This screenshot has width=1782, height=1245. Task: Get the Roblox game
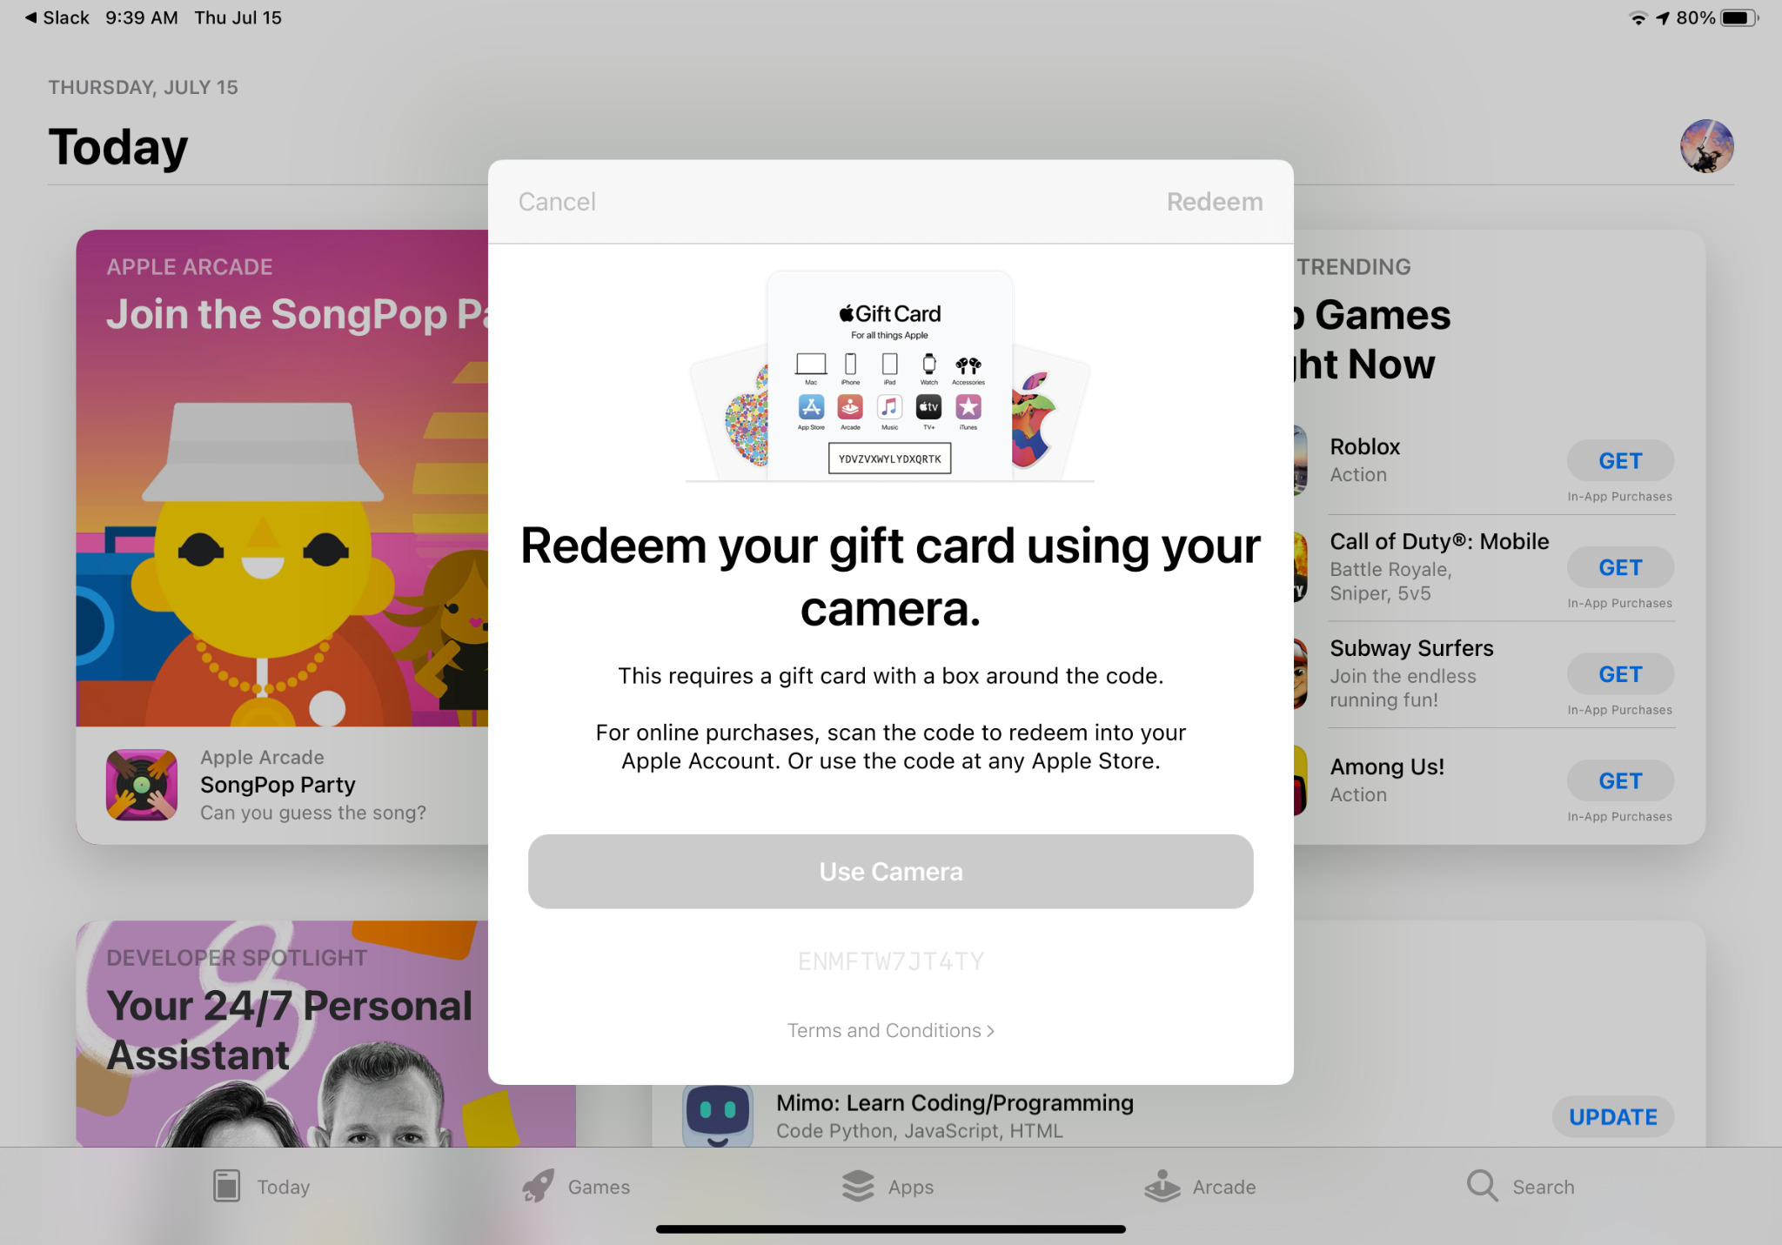coord(1619,461)
